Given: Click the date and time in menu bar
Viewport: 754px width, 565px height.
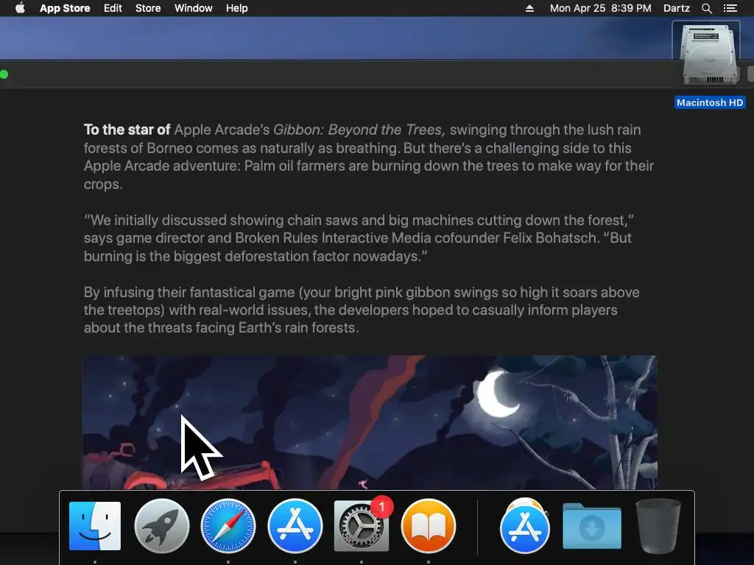Looking at the screenshot, I should coord(601,8).
